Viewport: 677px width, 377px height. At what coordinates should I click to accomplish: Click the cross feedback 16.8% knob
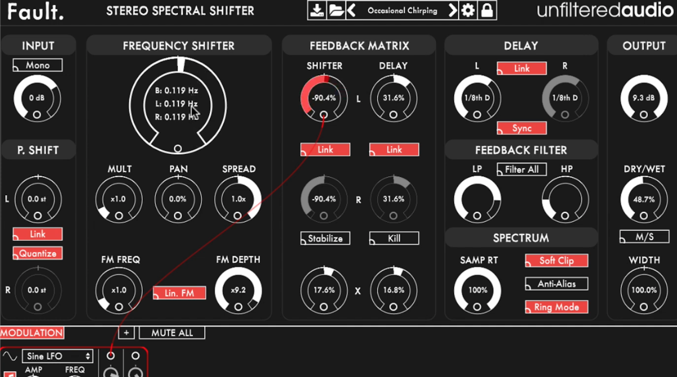click(393, 291)
